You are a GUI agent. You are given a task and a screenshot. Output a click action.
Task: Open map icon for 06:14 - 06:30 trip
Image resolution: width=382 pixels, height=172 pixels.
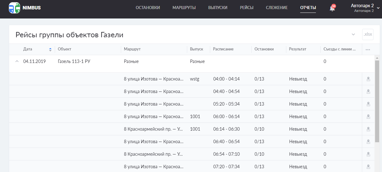[368, 129]
